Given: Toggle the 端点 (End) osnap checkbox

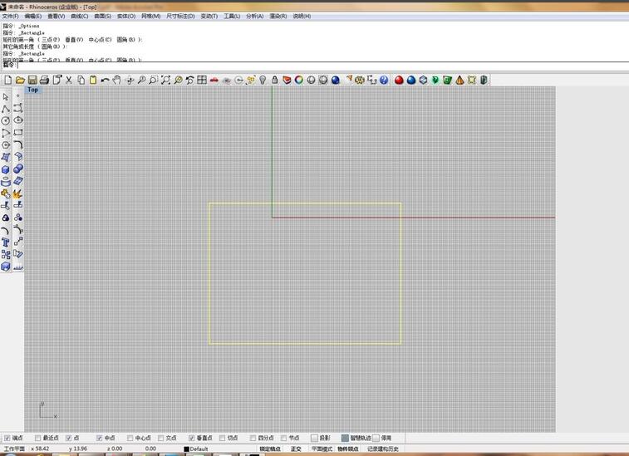Looking at the screenshot, I should (7, 438).
